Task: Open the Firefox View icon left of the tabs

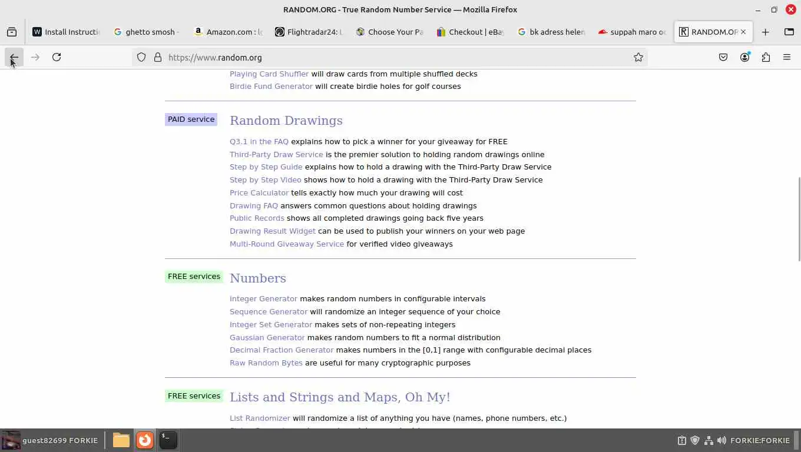Action: 12,32
